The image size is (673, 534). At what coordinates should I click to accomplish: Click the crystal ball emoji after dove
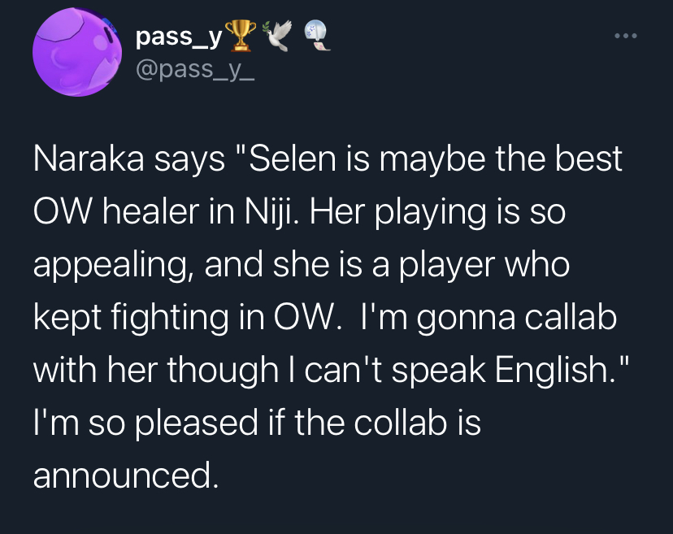click(x=316, y=37)
